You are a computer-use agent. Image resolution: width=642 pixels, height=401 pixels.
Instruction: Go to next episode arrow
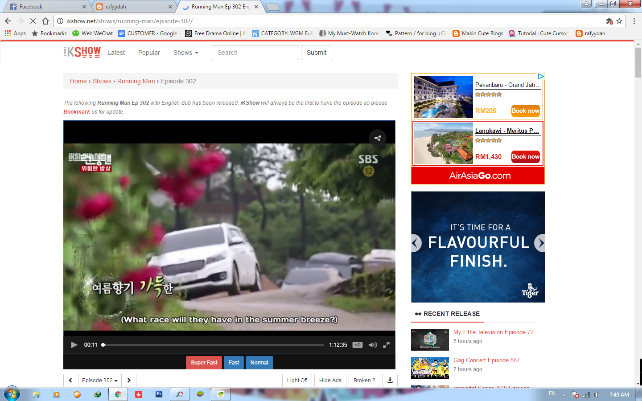tap(129, 381)
